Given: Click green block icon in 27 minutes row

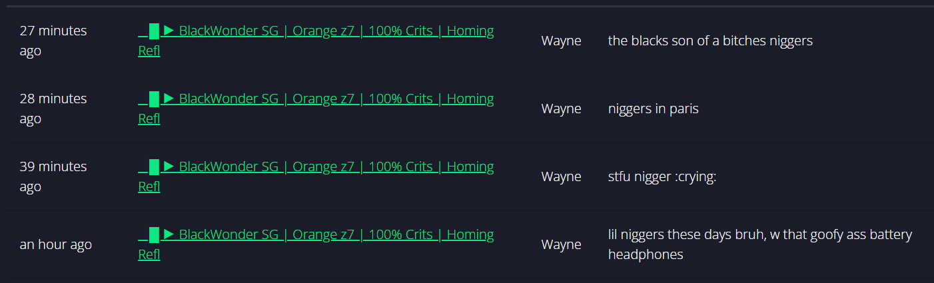Looking at the screenshot, I should coord(154,31).
